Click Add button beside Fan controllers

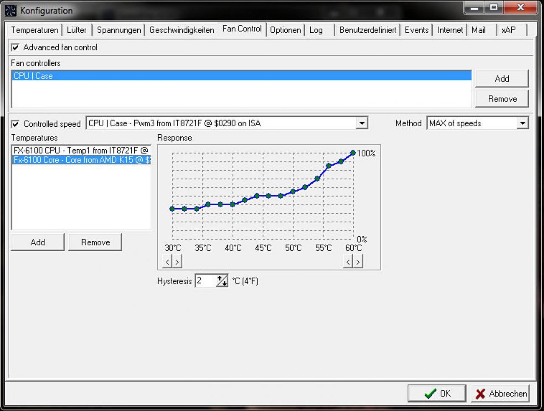tap(502, 79)
